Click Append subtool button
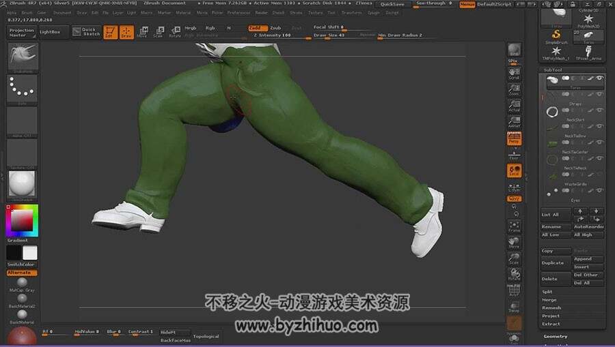The image size is (615, 347). click(x=588, y=259)
